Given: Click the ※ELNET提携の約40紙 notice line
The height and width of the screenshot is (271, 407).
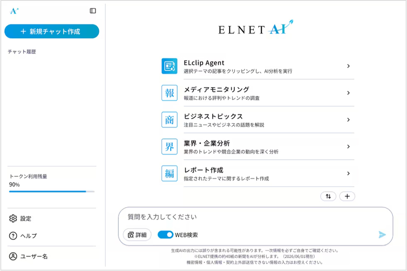Looking at the screenshot, I should [x=255, y=257].
